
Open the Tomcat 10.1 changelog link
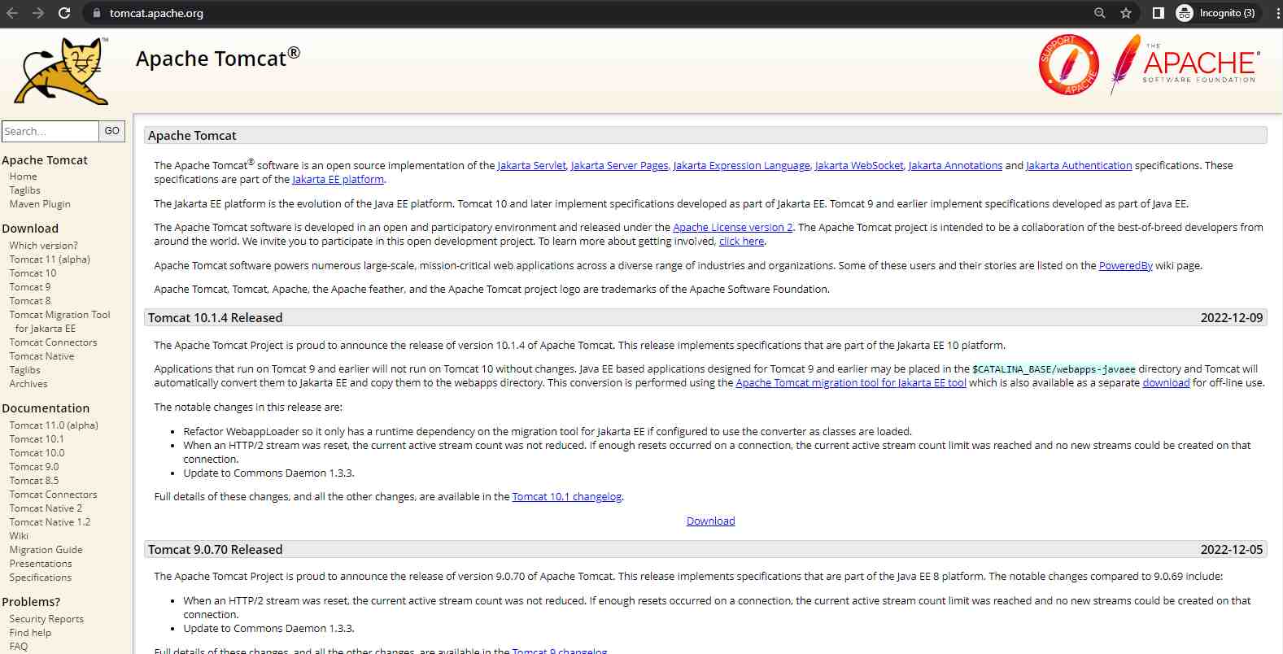567,496
